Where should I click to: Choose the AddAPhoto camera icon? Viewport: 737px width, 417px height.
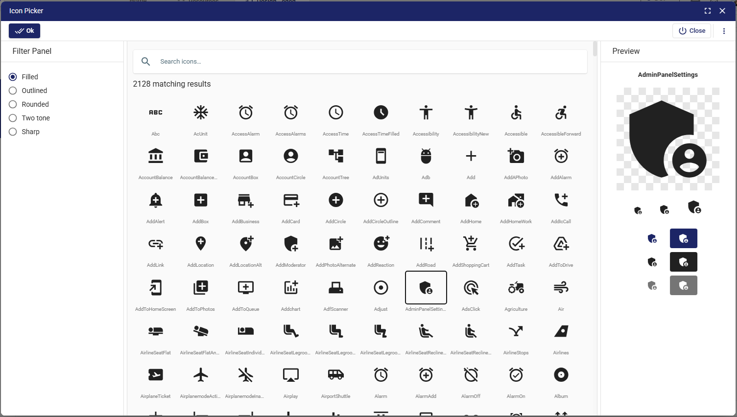pos(516,157)
